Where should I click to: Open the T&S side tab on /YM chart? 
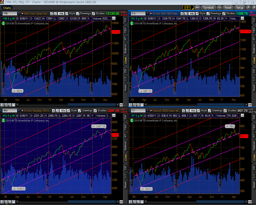point(125,30)
